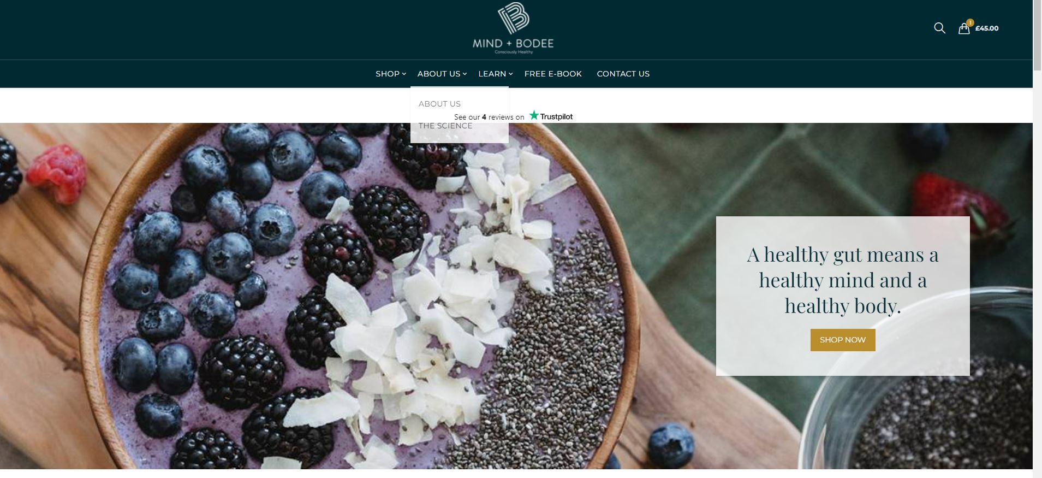Click the page vertical scrollbar thumb
The height and width of the screenshot is (478, 1042).
coord(1037,36)
